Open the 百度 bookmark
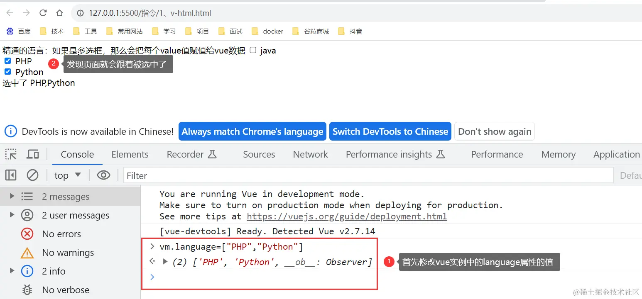 [x=19, y=31]
